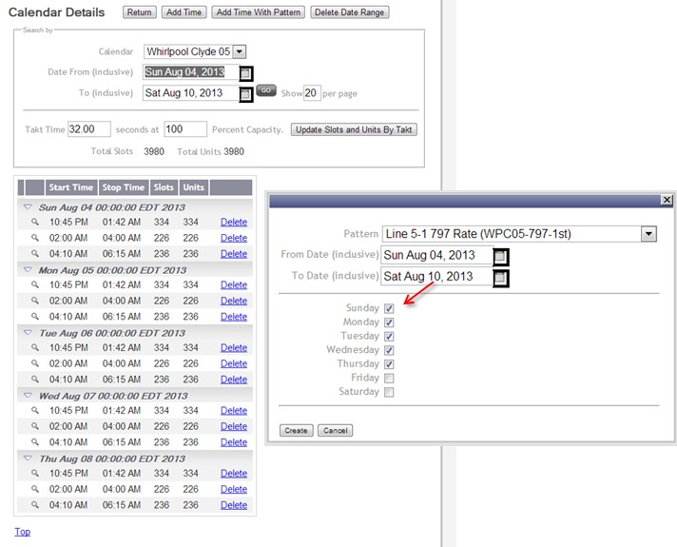View details of Tue Aug 06 10:45 PM slot

coord(35,347)
